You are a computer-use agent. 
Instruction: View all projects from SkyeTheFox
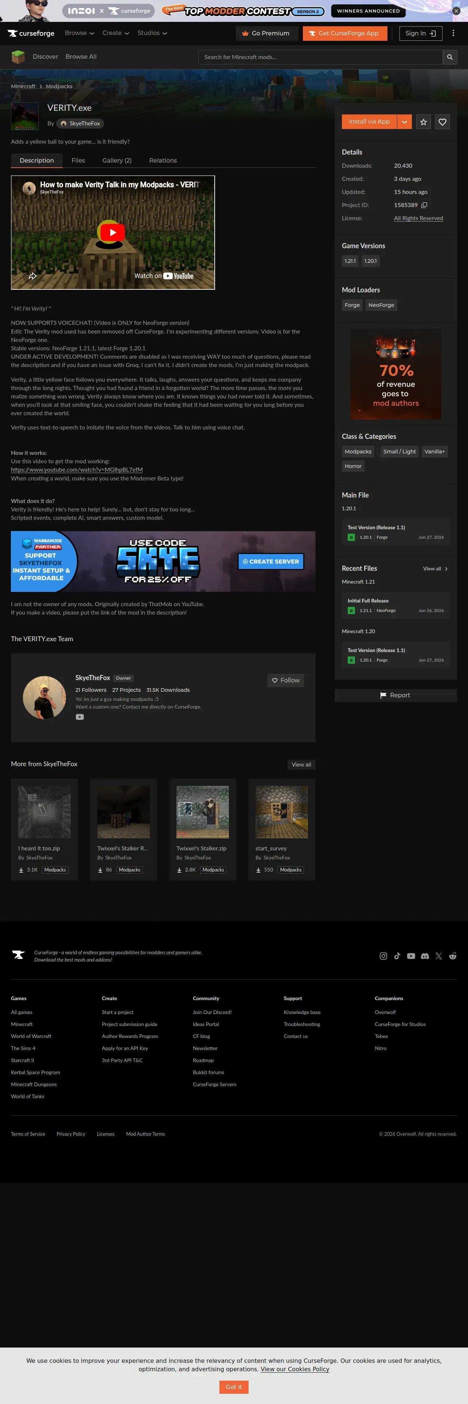(301, 765)
